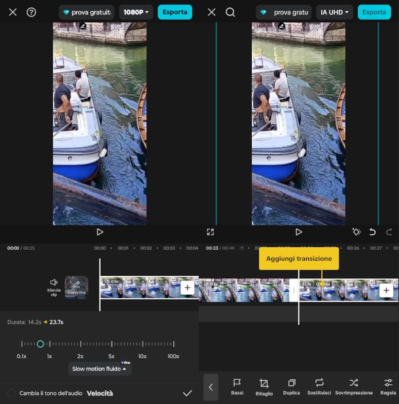Expand Slow motion fluido options

99,369
